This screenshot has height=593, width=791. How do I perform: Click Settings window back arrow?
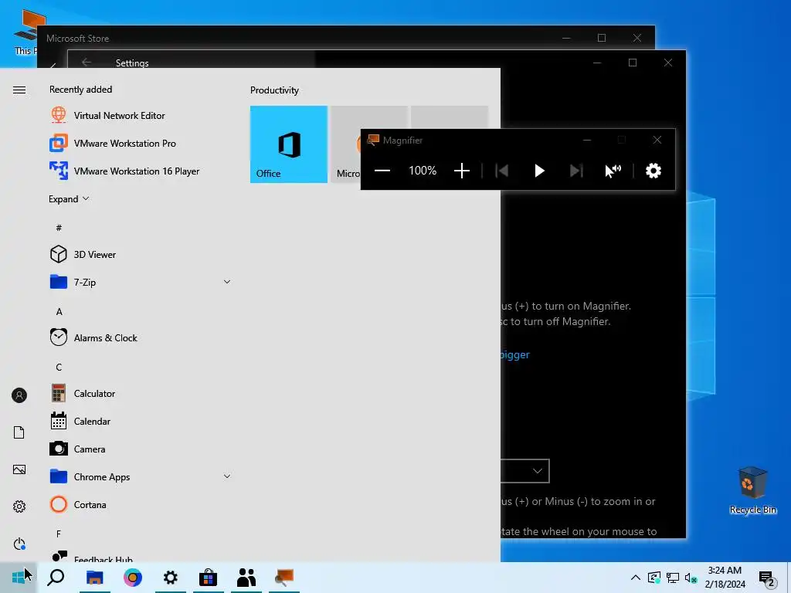87,62
